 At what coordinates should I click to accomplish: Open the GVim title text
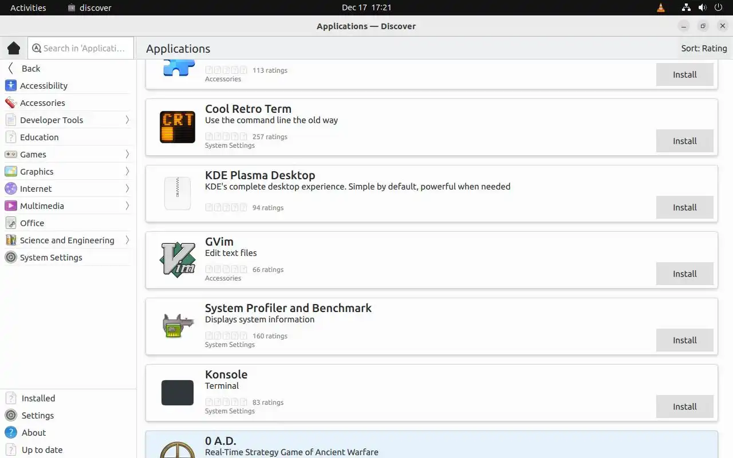pyautogui.click(x=219, y=242)
